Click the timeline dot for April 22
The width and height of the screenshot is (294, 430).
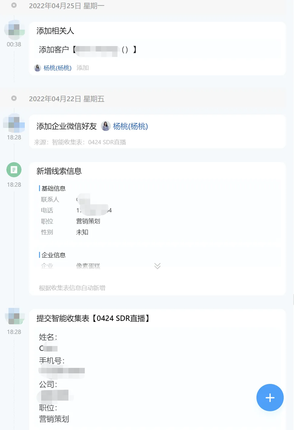pyautogui.click(x=14, y=98)
